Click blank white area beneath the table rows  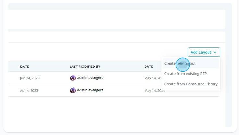[117, 112]
